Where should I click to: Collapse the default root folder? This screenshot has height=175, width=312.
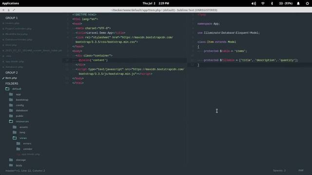click(x=7, y=88)
